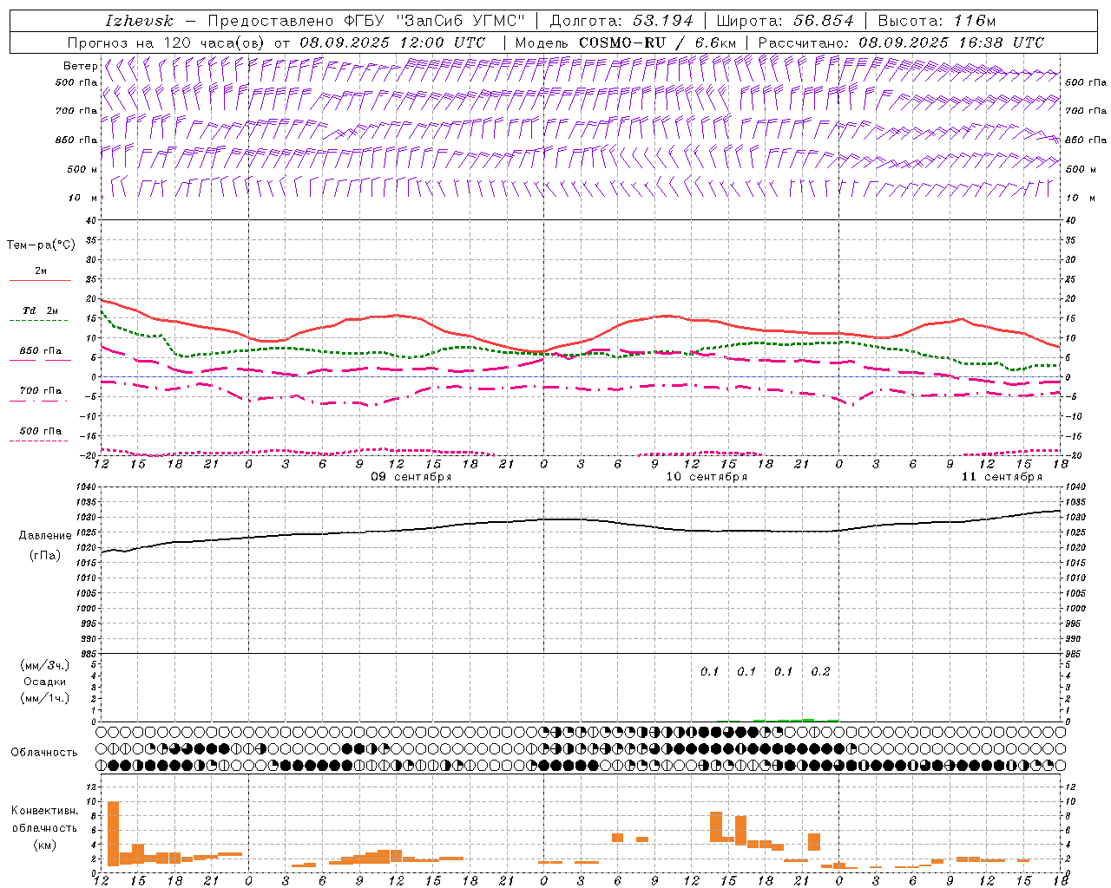Click the (гПа) pressure unit label
This screenshot has height=888, width=1111.
tap(44, 555)
